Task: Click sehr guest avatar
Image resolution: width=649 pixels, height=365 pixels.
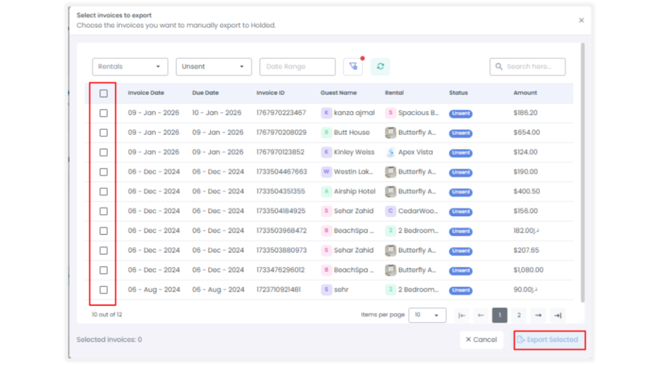Action: (326, 290)
